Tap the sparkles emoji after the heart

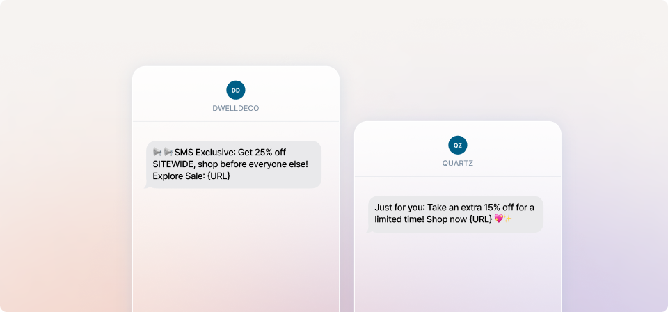[508, 219]
